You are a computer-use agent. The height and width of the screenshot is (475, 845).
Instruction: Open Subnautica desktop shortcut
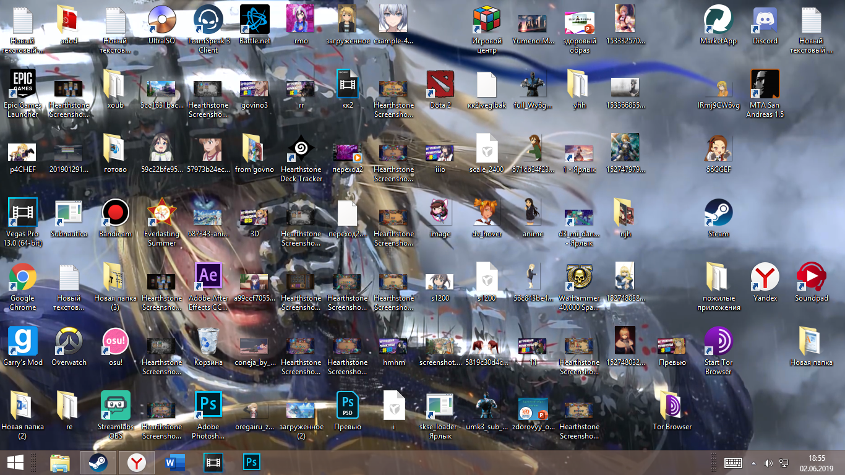(x=69, y=213)
